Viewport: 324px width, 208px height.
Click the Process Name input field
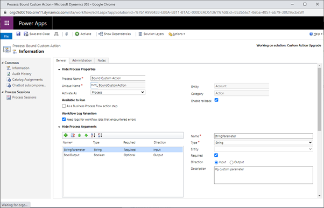pos(118,78)
